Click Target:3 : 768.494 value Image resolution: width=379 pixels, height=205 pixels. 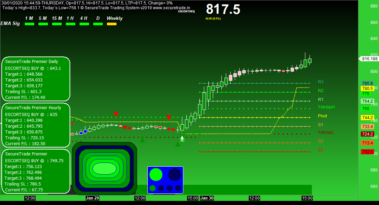pos(23,178)
